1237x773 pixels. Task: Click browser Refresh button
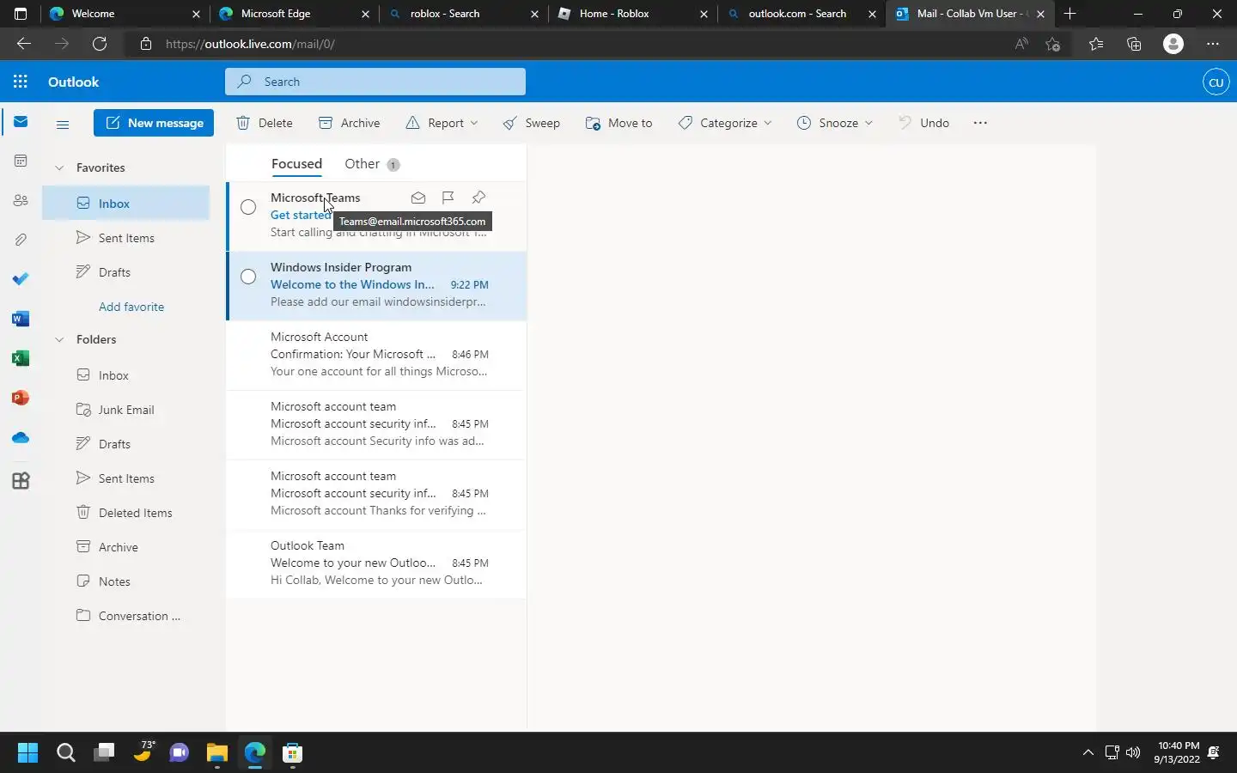(x=100, y=44)
